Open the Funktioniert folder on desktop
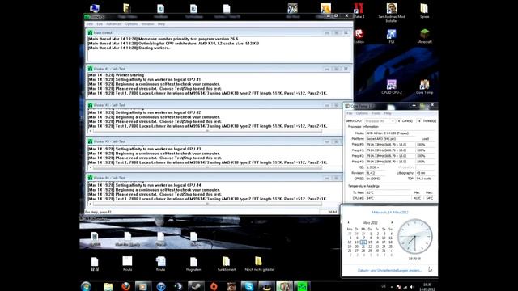518x291 pixels. click(227, 264)
